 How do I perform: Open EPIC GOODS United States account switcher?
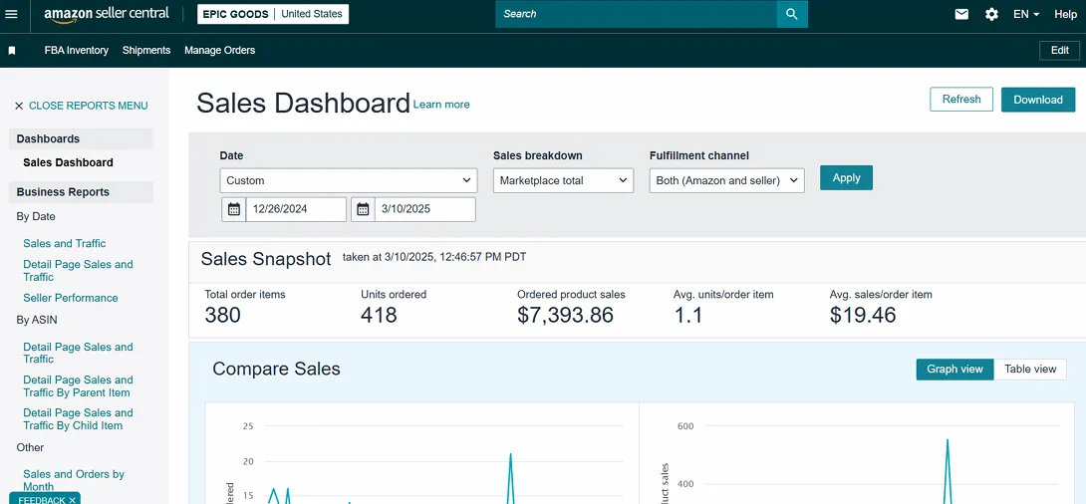pos(273,14)
